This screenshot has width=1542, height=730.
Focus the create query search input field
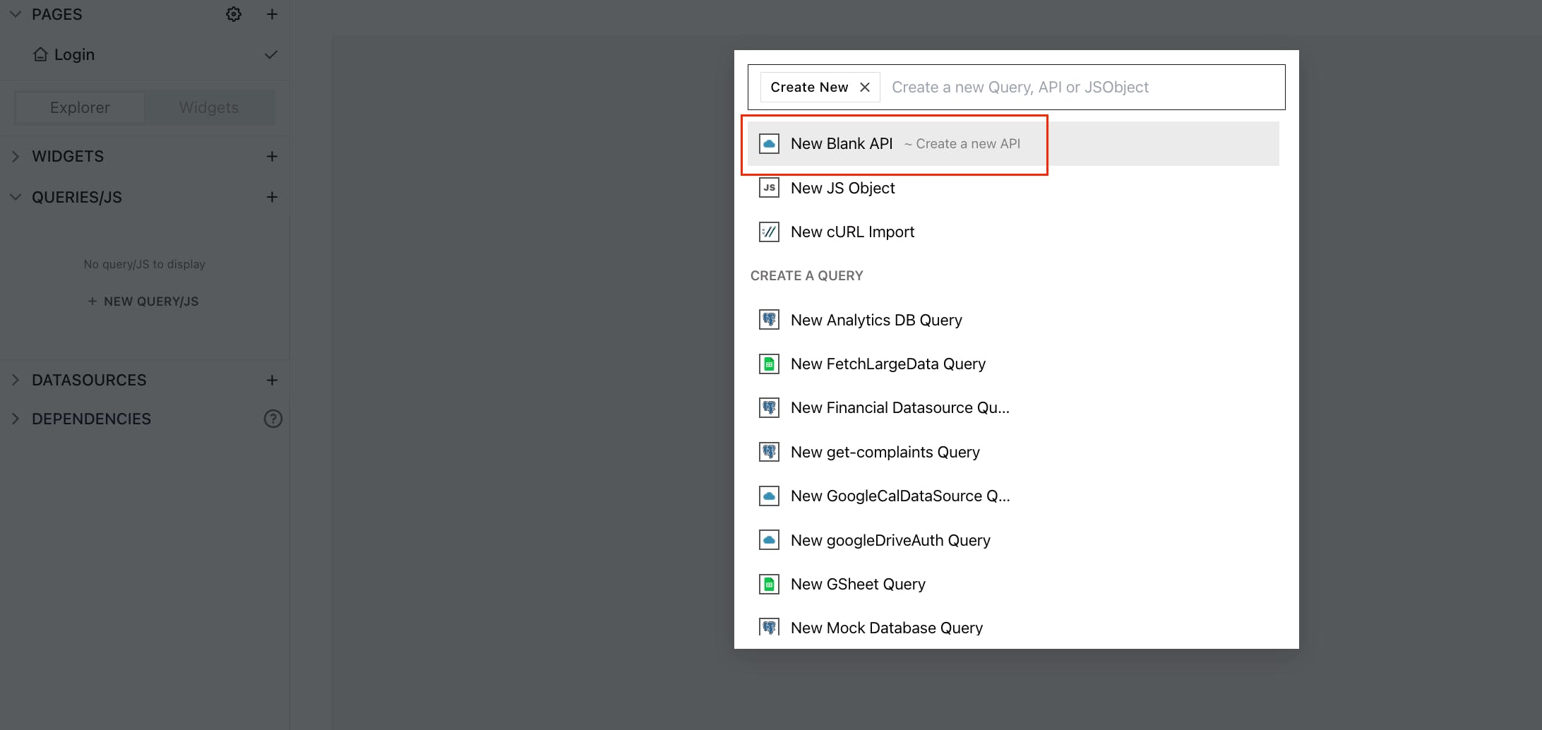[x=1080, y=87]
